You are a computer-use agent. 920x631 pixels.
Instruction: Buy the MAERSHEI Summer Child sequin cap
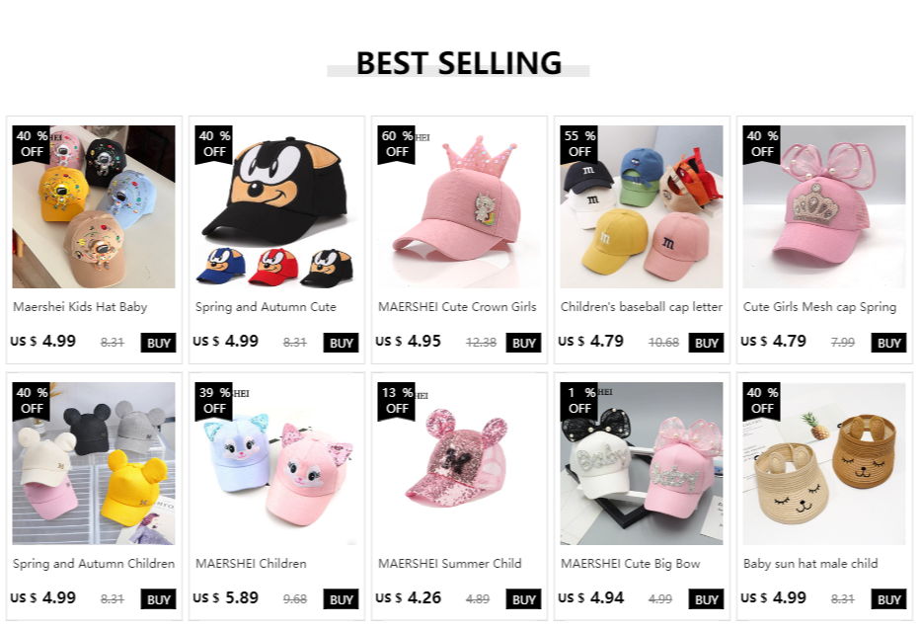[524, 599]
